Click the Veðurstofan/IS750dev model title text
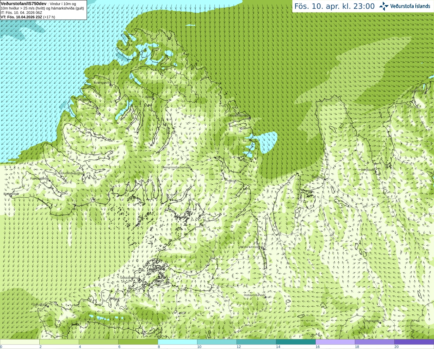The height and width of the screenshot is (349, 434). (23, 3)
